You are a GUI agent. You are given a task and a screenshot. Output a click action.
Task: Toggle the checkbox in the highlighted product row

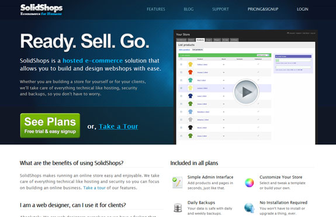(x=181, y=88)
